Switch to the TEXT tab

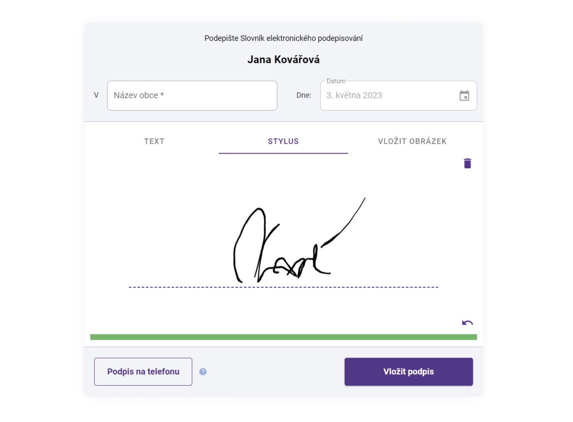click(154, 141)
